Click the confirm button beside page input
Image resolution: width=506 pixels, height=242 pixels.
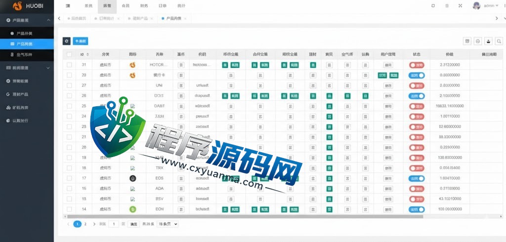click(x=133, y=224)
